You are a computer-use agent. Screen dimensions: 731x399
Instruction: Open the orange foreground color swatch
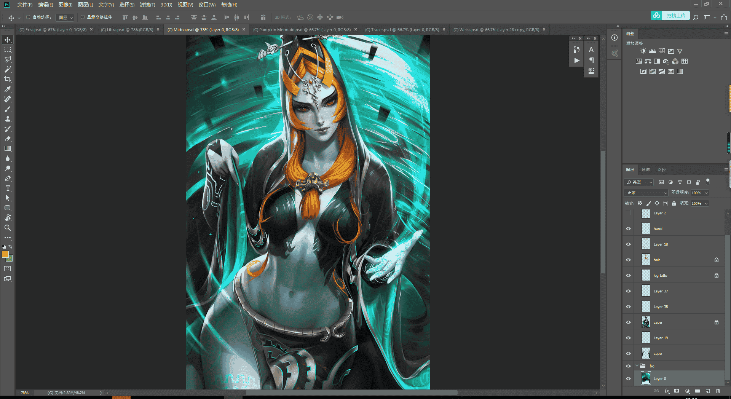point(5,254)
